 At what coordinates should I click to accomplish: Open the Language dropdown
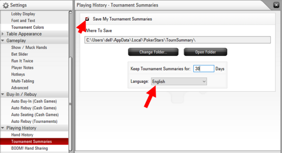[179, 81]
